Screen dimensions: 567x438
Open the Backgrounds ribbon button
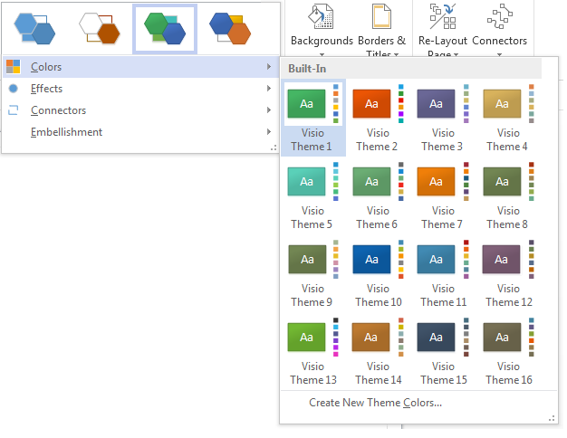(x=322, y=29)
